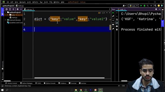Screen dimensions: 165x92
Task: Close the main.py editor tab
Action: [x=33, y=9]
